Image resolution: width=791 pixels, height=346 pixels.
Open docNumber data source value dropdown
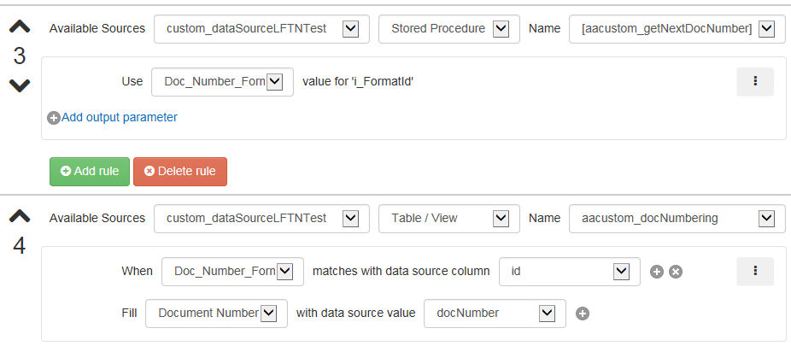click(495, 314)
